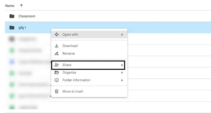Click the Download arrow icon
Viewport: 211px width, 113px height.
tap(56, 46)
